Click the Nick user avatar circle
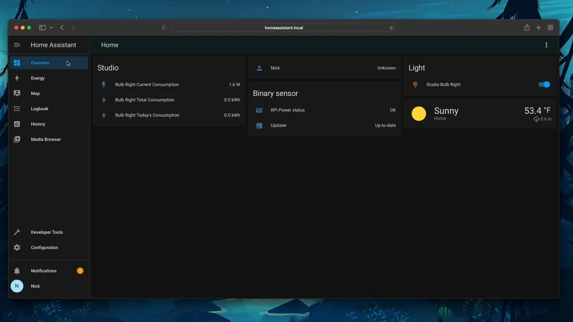Image resolution: width=573 pixels, height=322 pixels. pos(17,286)
